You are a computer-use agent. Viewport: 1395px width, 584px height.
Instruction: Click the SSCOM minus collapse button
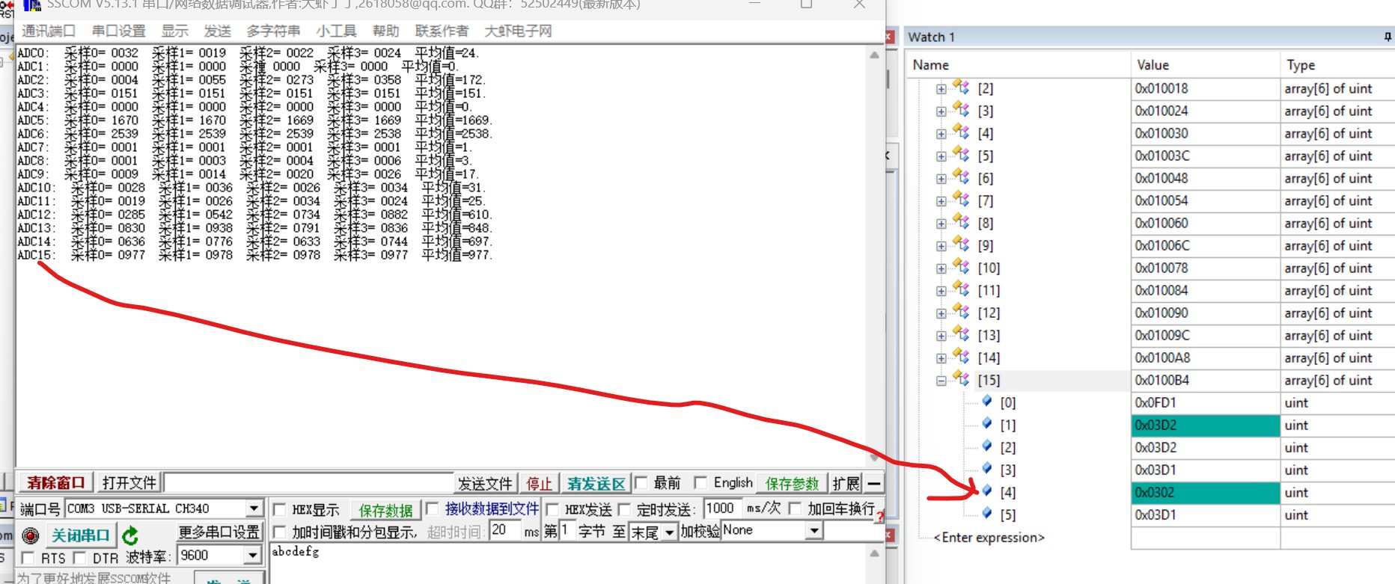(x=873, y=483)
